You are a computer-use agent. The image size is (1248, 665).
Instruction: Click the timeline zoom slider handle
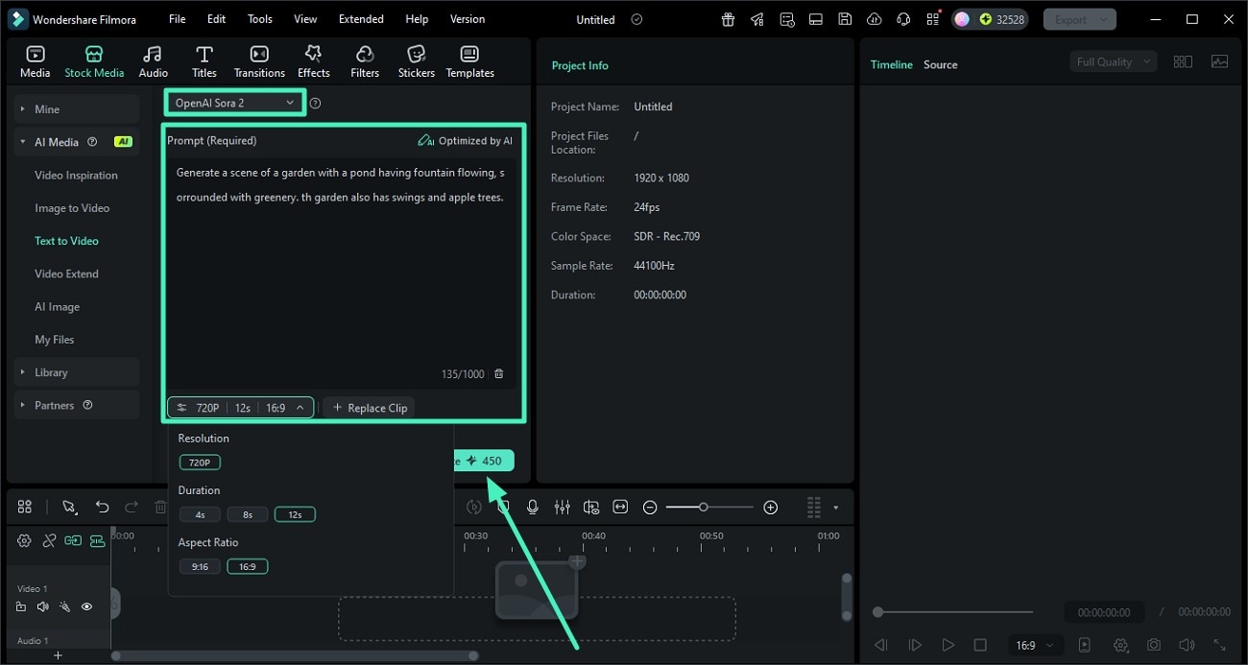(x=704, y=508)
